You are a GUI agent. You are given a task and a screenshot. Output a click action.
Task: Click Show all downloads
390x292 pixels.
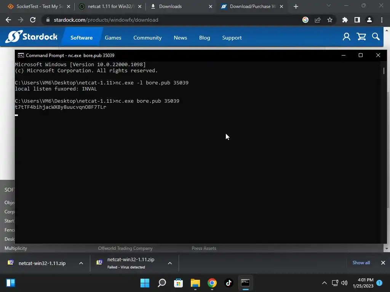click(x=361, y=263)
